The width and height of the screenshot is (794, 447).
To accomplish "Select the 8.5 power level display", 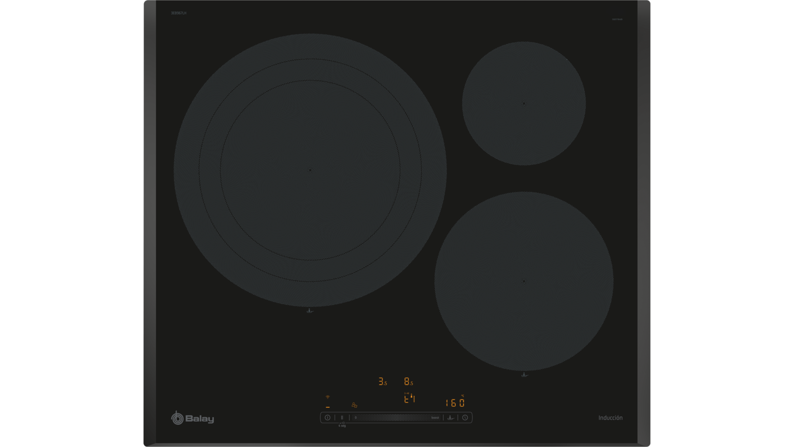I will (408, 381).
